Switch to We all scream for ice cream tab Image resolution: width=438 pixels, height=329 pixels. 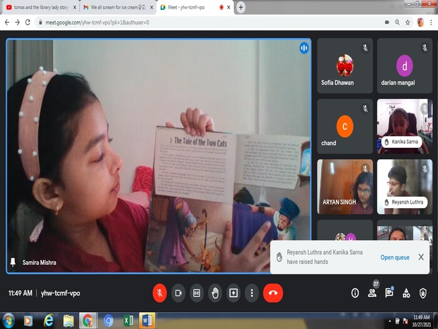click(118, 8)
